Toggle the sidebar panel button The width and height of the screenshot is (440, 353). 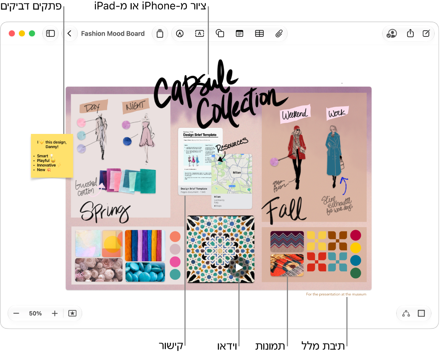tap(51, 34)
